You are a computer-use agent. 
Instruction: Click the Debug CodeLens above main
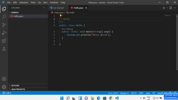point(70,29)
